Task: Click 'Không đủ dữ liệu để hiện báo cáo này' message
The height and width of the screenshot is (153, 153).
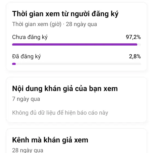Action: click(60, 113)
